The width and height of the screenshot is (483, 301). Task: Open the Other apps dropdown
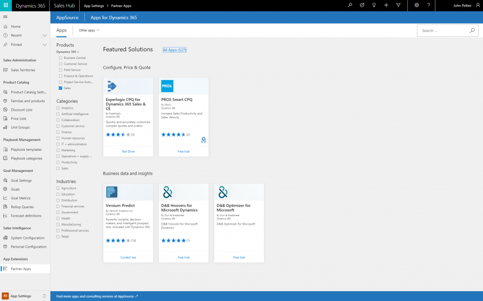(x=88, y=30)
